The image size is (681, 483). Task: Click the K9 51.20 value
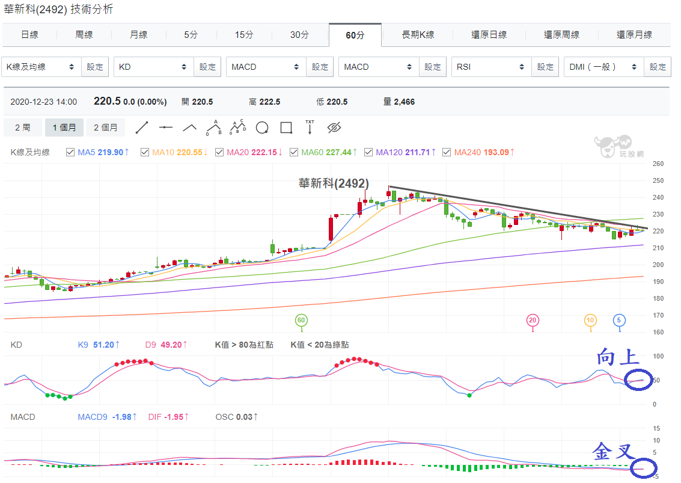99,345
